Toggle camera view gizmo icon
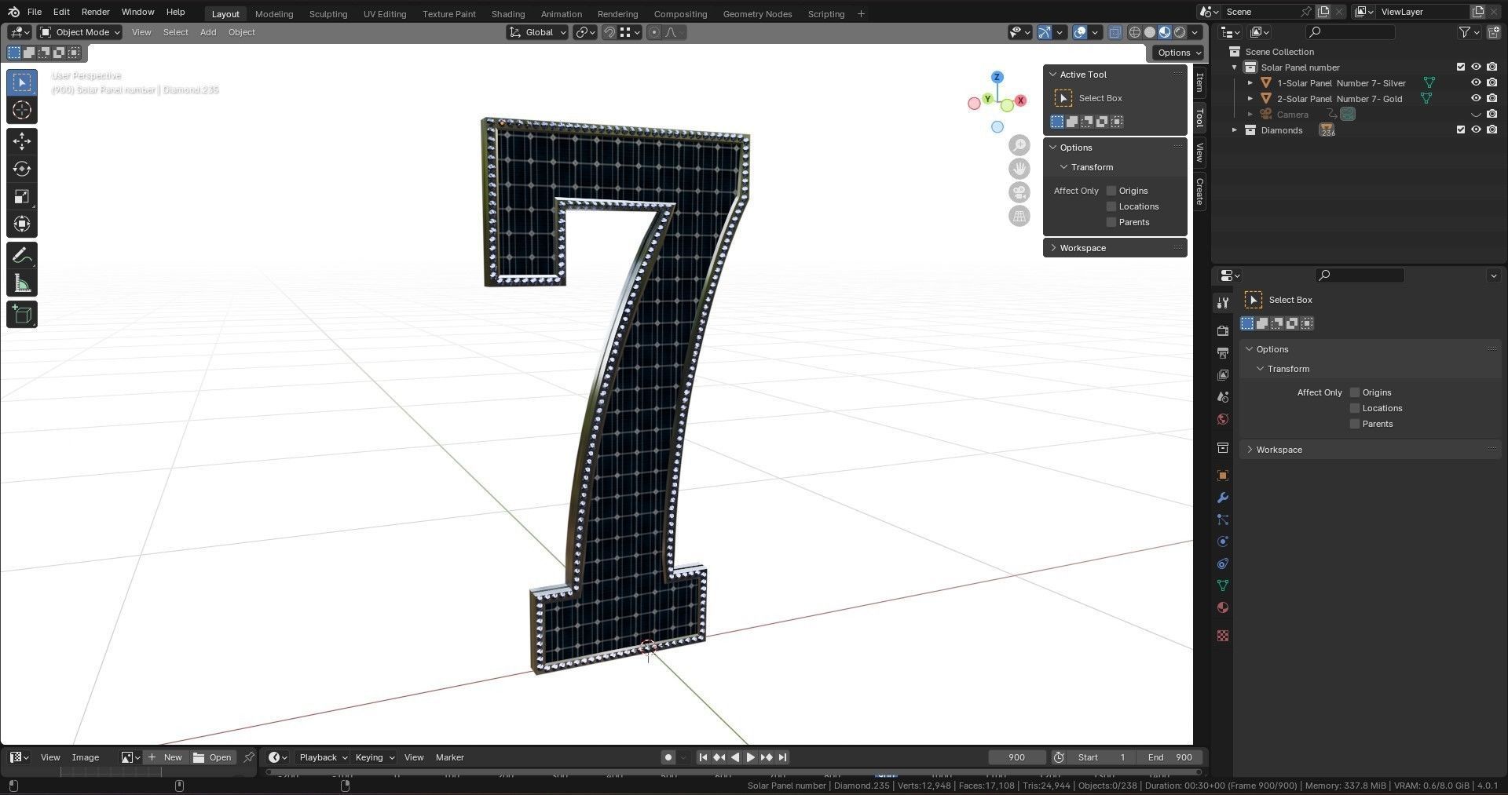 [x=1019, y=192]
